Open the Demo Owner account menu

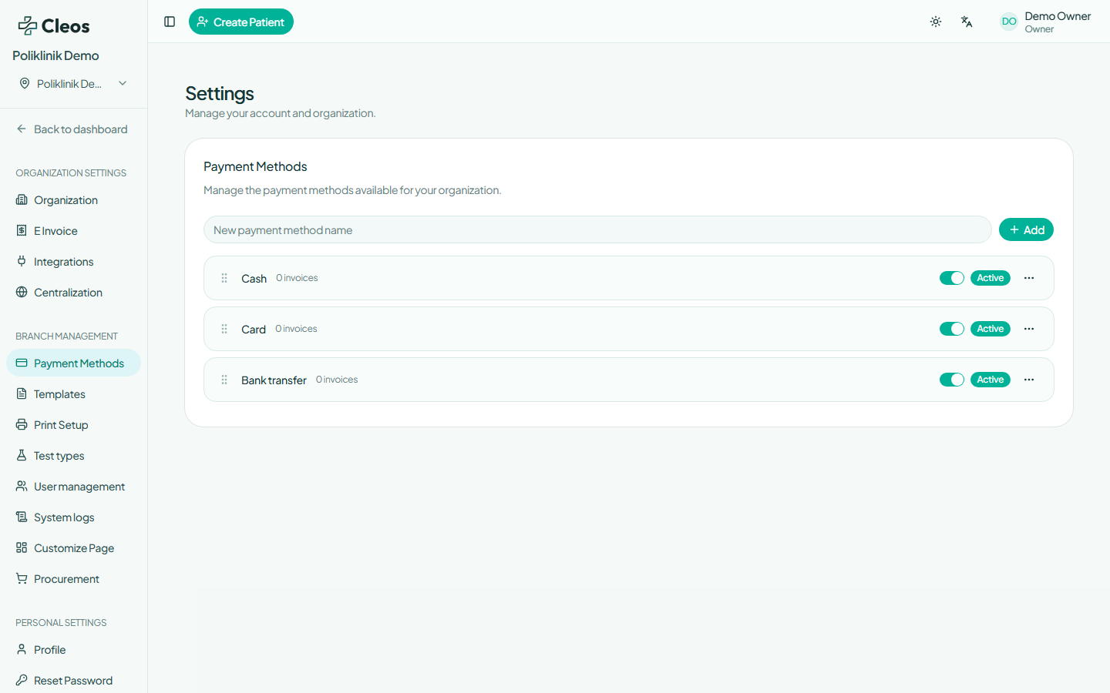click(x=1046, y=22)
